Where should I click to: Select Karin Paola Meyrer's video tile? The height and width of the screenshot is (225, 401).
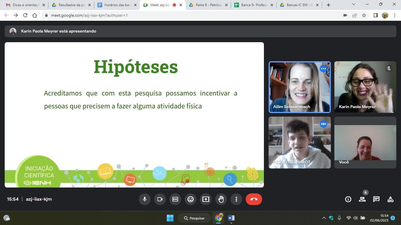(x=365, y=87)
